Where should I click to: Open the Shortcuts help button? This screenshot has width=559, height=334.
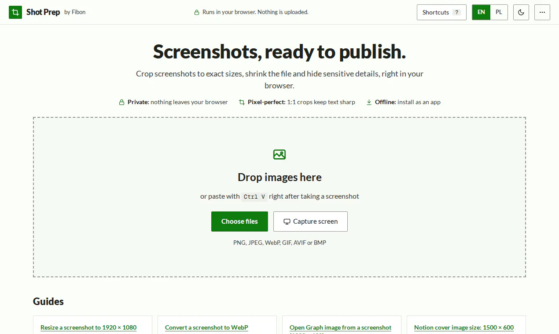pyautogui.click(x=441, y=12)
